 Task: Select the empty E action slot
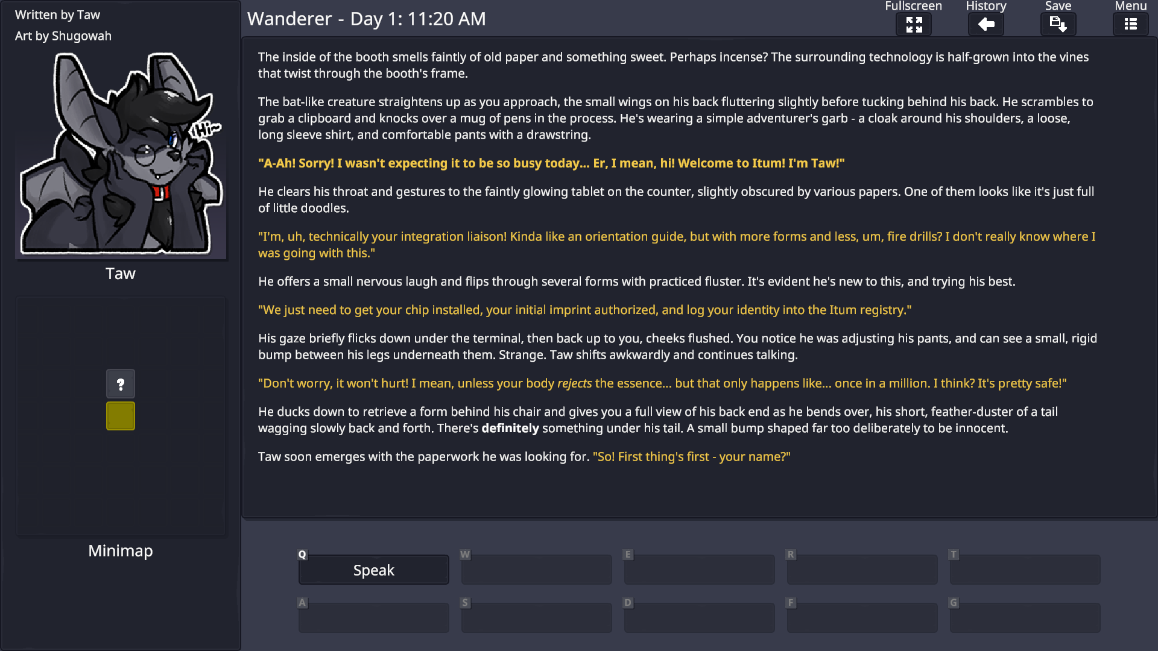click(698, 569)
